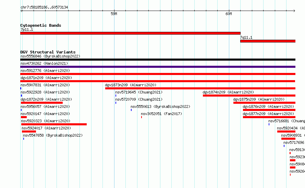Open nsv5550613 (ByrskaBishop2022) label

click(160, 107)
